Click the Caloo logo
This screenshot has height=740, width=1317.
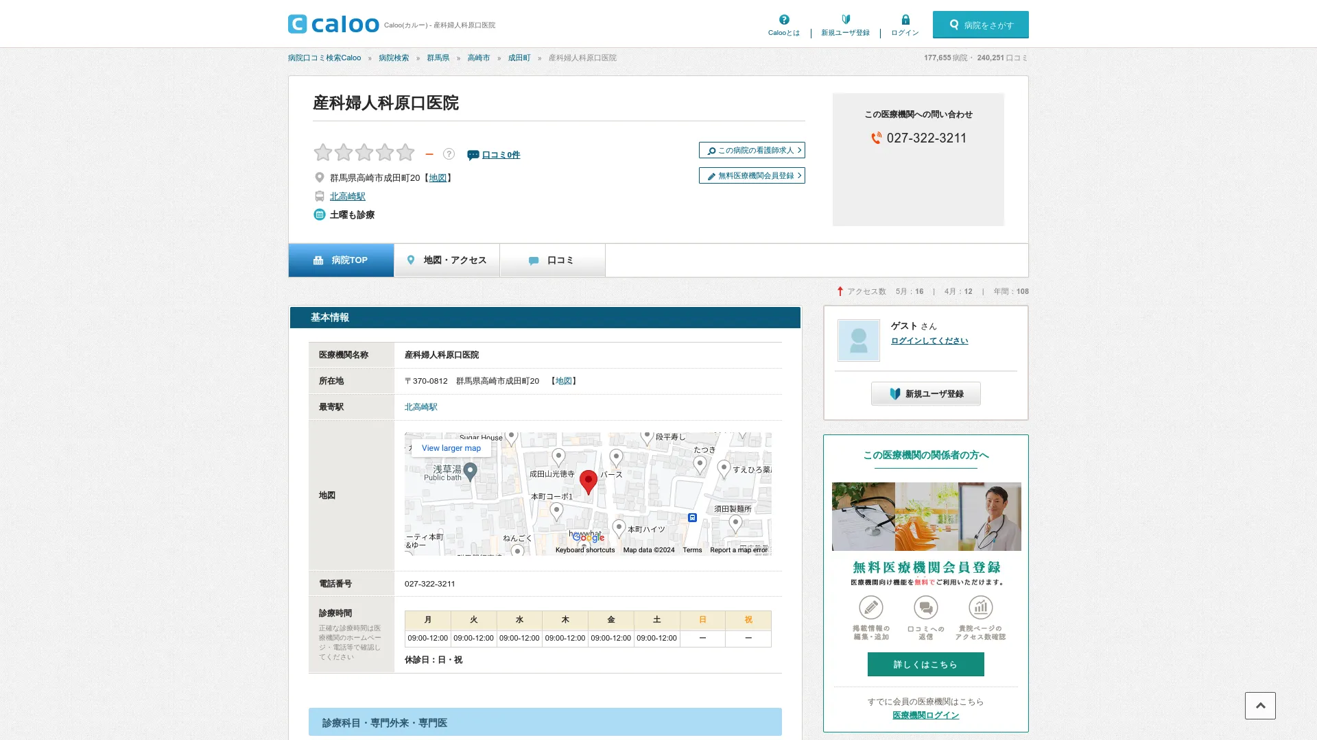click(x=333, y=24)
